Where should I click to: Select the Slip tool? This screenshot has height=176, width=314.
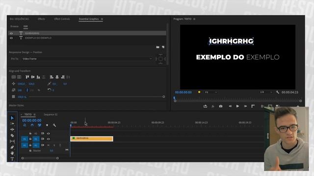(x=12, y=141)
